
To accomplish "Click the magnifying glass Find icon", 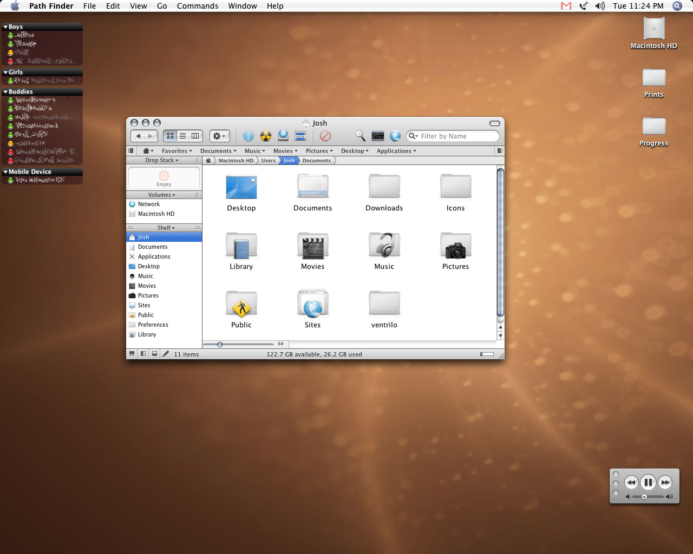I will point(360,136).
